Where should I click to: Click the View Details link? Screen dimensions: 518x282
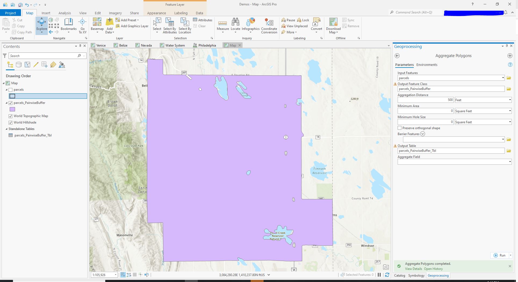pos(413,269)
